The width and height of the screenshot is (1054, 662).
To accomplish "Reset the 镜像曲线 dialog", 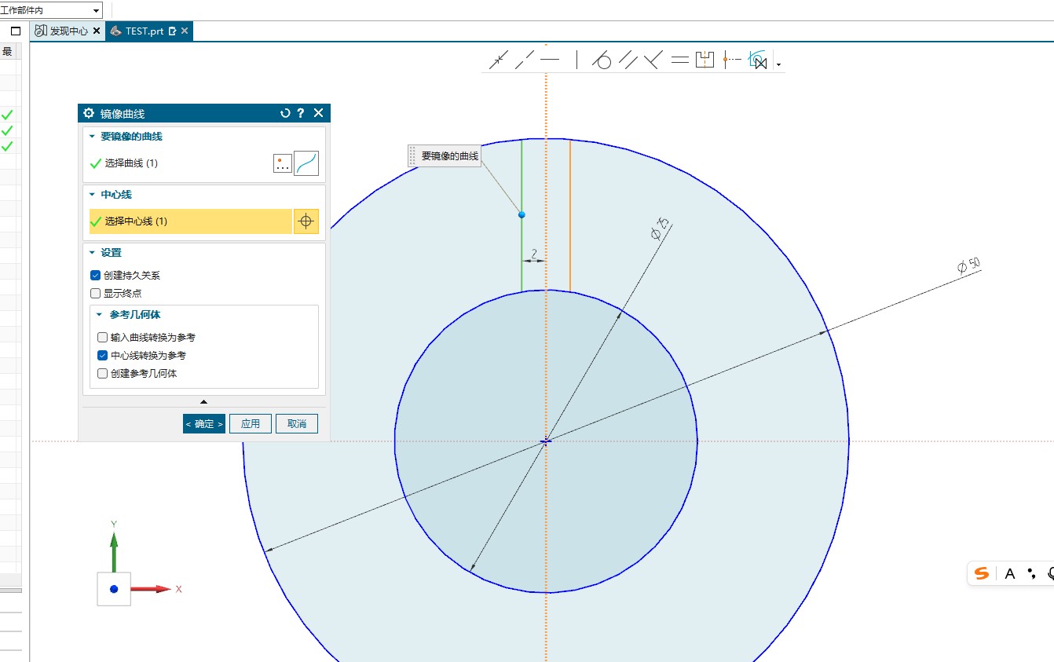I will [x=285, y=113].
